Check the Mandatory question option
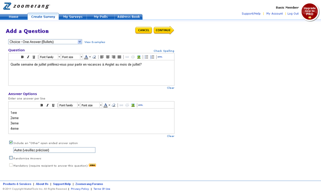This screenshot has height=196, width=321. (11, 165)
